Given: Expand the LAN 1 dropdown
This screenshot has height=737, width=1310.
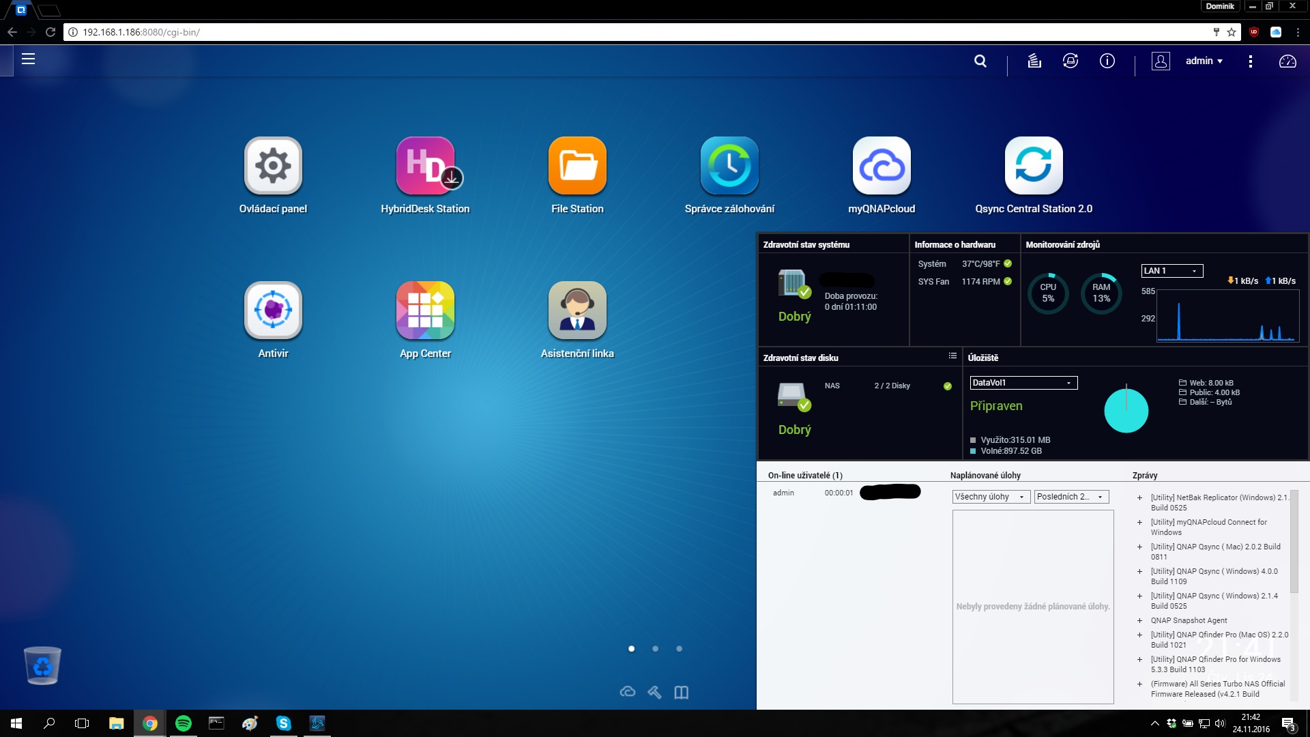Looking at the screenshot, I should pyautogui.click(x=1172, y=271).
